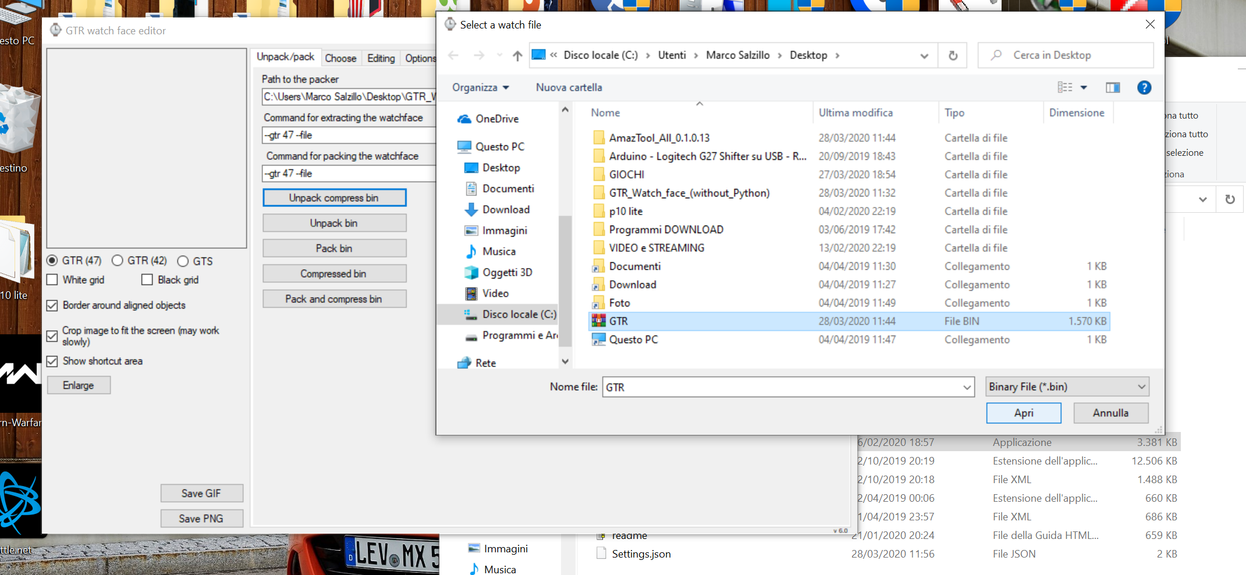Toggle Show shortcut area checkbox
This screenshot has height=575, width=1246.
52,361
